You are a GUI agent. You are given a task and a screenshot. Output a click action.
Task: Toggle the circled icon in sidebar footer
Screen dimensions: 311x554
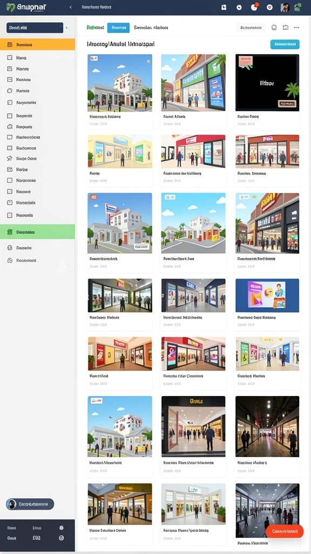(x=62, y=538)
